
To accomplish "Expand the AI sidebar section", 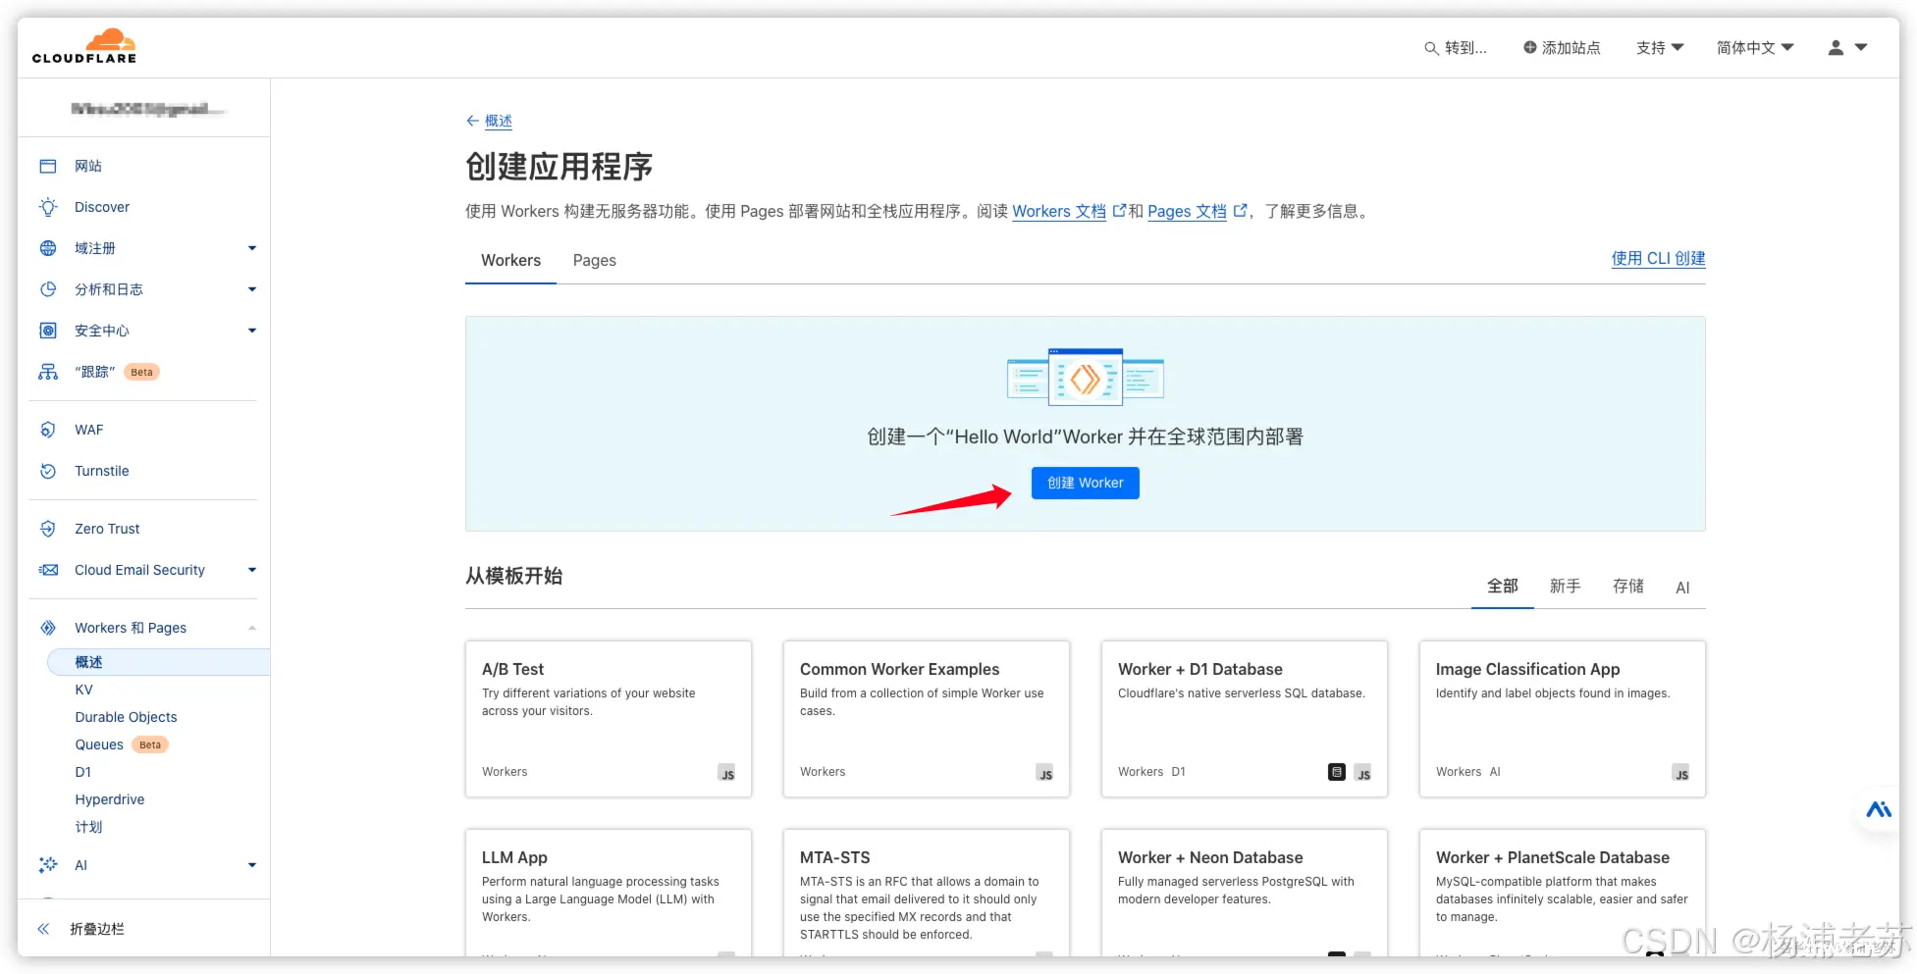I will pyautogui.click(x=252, y=865).
